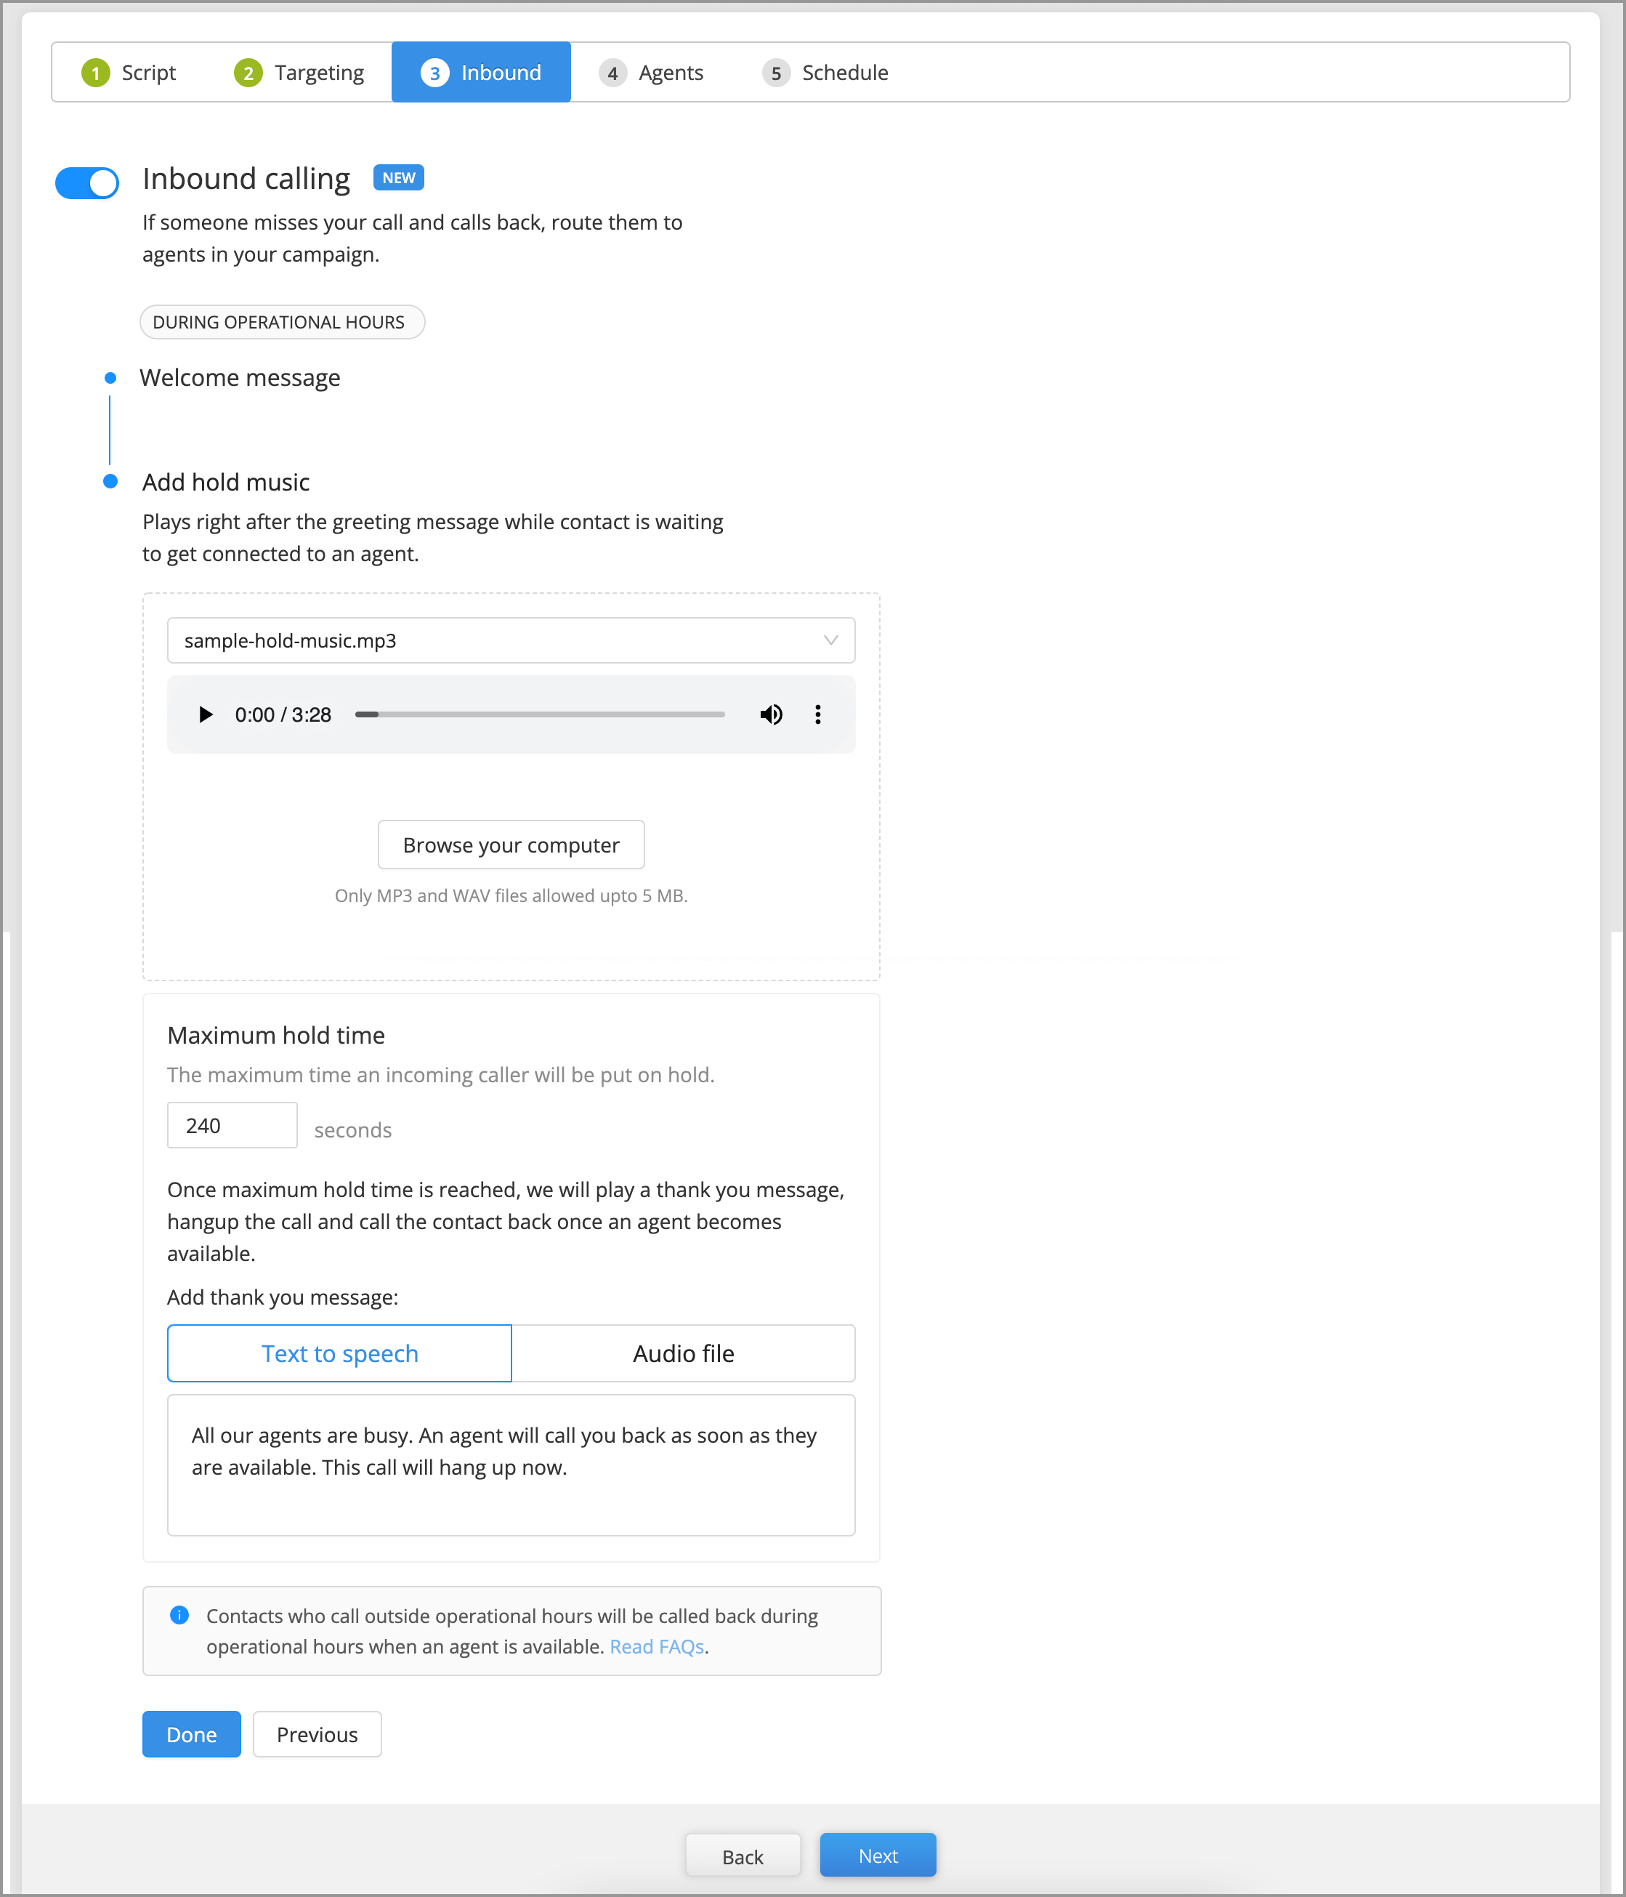Click the step 1 Script number badge
Image resolution: width=1626 pixels, height=1897 pixels.
[x=95, y=73]
